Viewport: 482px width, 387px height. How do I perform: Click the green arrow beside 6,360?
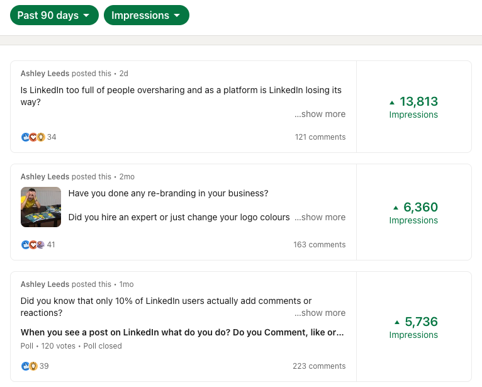pos(396,208)
